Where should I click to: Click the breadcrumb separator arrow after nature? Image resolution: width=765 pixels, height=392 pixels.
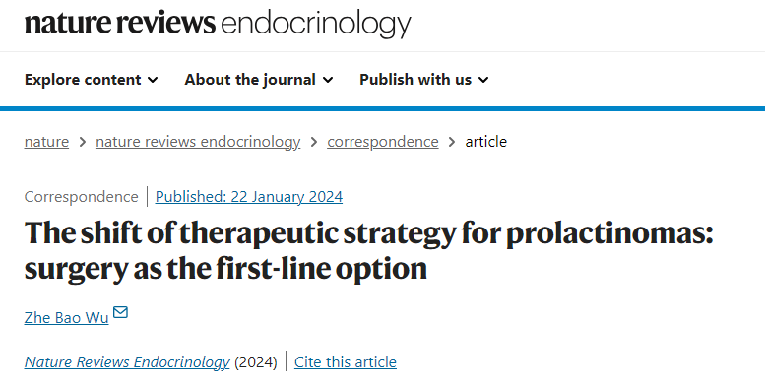[x=83, y=142]
